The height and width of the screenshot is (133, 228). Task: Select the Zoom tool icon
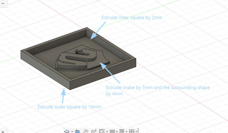(94, 131)
